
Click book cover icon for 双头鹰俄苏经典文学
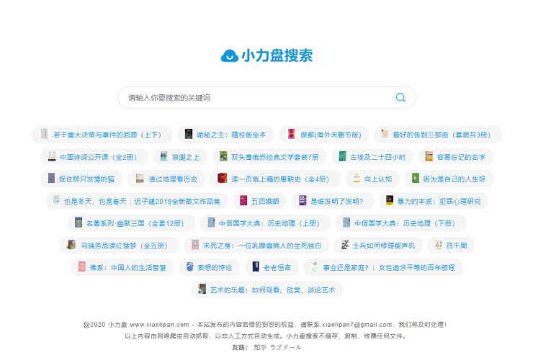click(x=223, y=156)
